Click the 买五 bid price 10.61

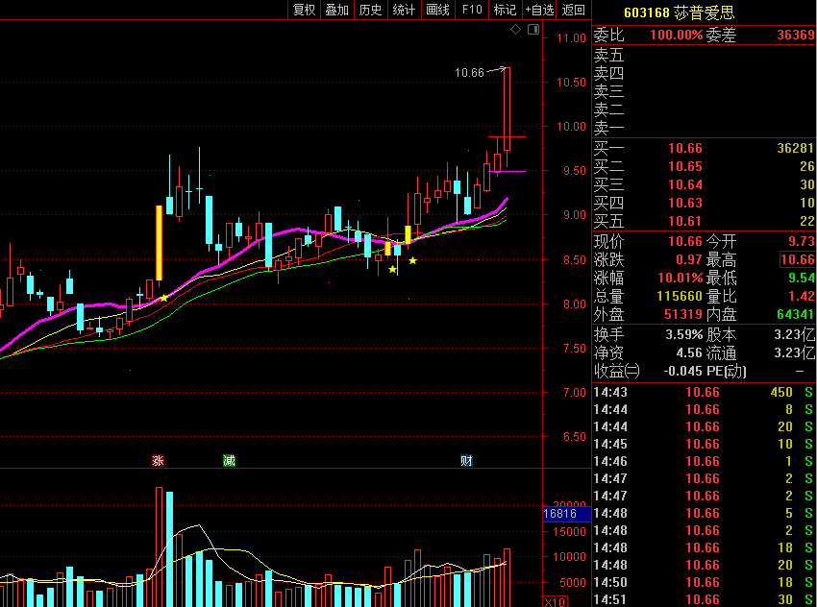click(x=685, y=221)
